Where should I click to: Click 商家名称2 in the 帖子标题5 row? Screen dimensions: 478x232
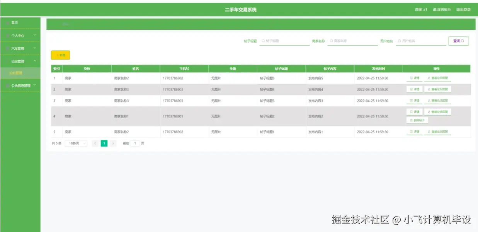tap(121, 78)
